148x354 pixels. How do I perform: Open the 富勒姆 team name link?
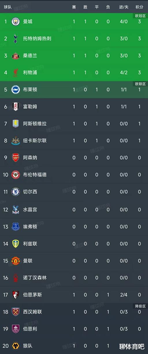30,107
